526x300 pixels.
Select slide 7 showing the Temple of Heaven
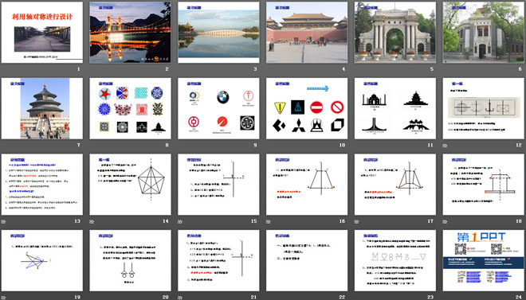(x=42, y=108)
